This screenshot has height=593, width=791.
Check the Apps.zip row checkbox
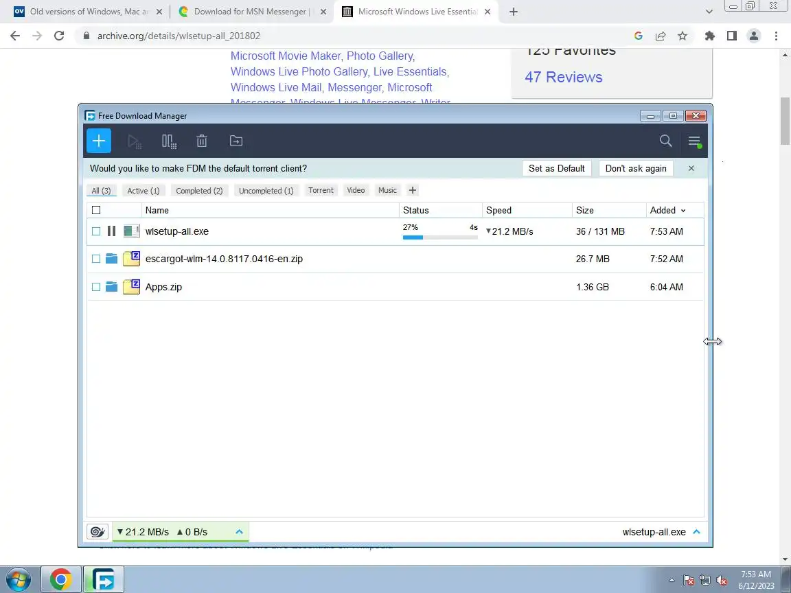[x=96, y=287]
